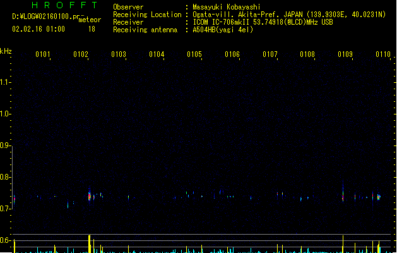Viewport: 397px width, 253px height.
Task: Click the HROFFT title text
Action: 64,5
